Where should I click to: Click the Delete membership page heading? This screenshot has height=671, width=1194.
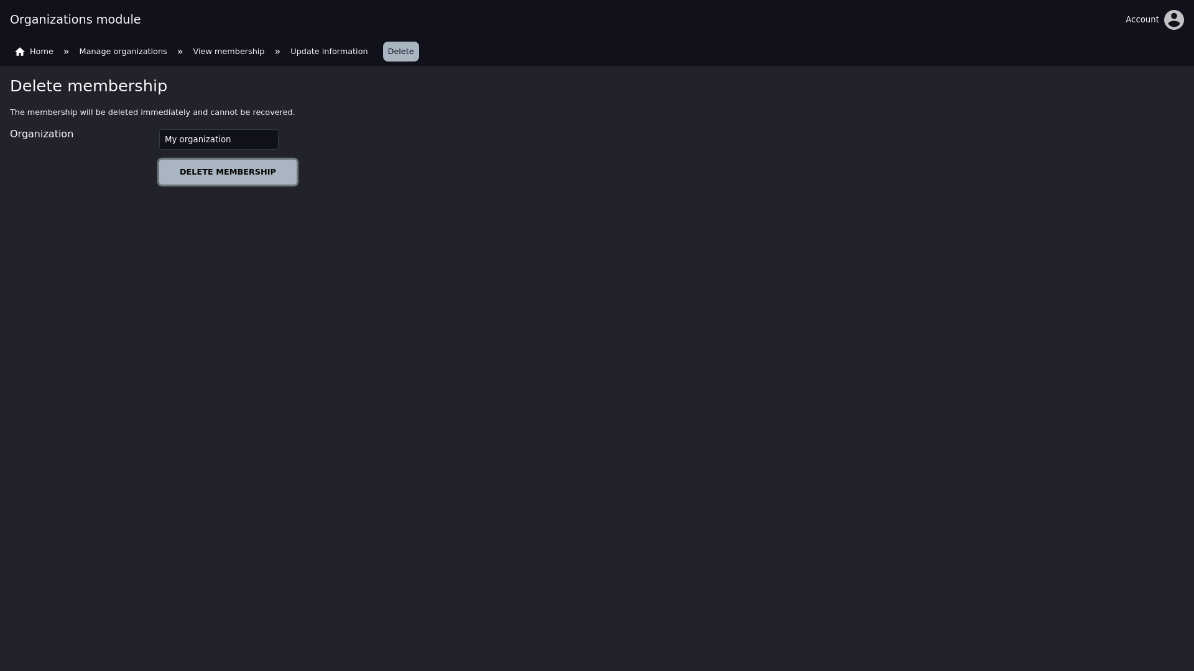(x=88, y=86)
